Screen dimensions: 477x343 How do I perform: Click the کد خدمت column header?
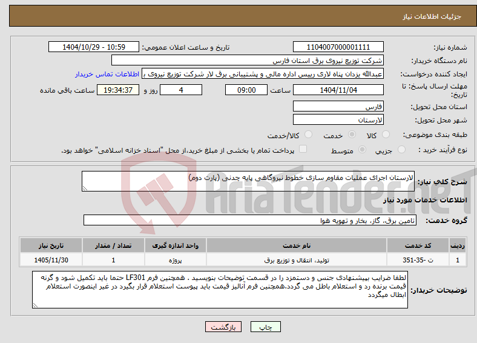[x=418, y=245]
